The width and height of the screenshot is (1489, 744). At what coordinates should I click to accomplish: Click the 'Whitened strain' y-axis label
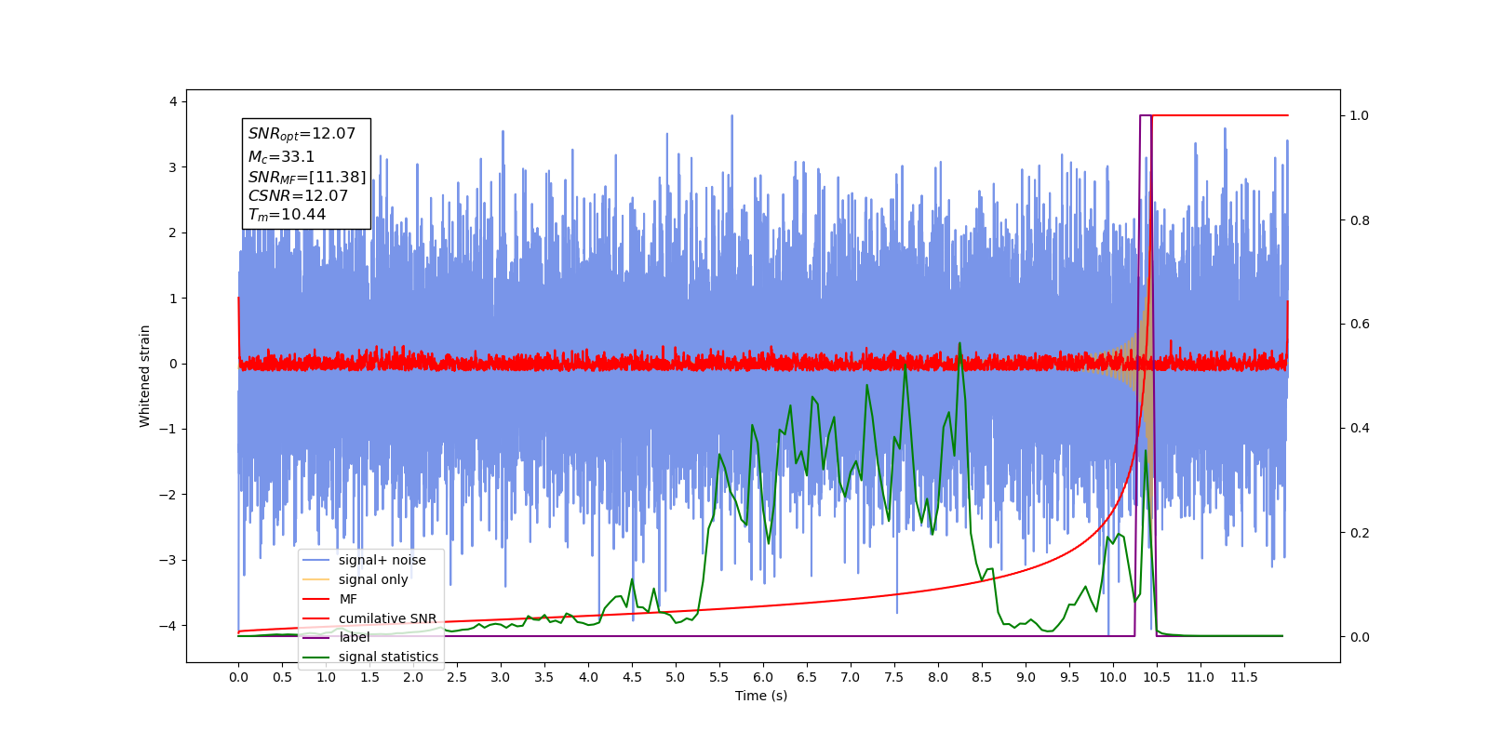coord(145,376)
